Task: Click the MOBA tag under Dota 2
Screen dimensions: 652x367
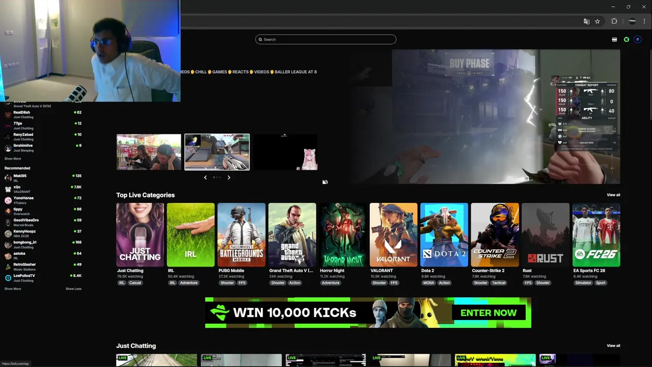Action: point(429,283)
